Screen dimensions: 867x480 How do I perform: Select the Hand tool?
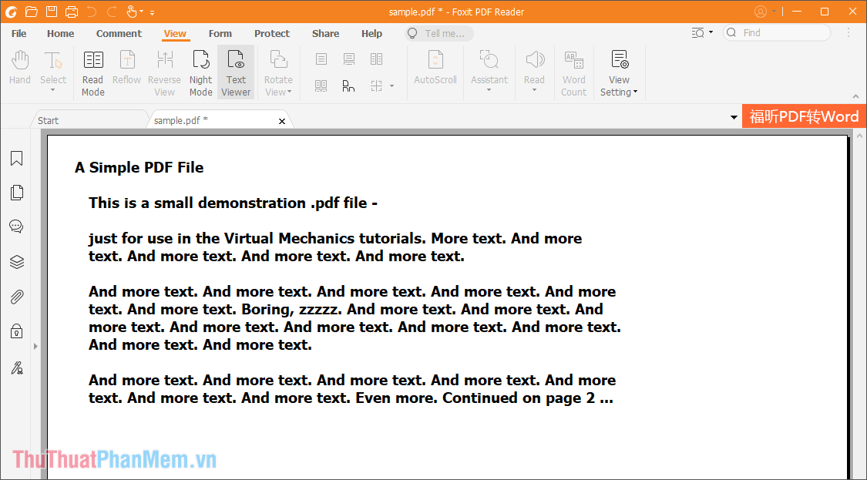click(19, 72)
